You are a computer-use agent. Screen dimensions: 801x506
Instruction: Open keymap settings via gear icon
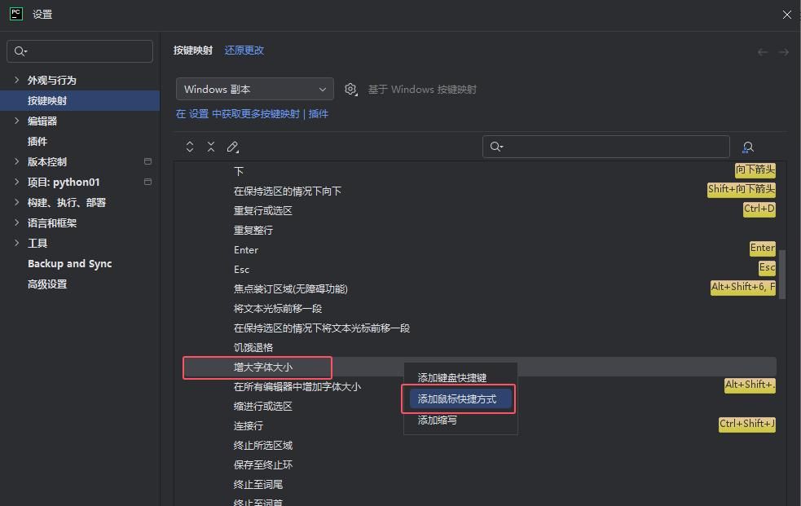(350, 90)
